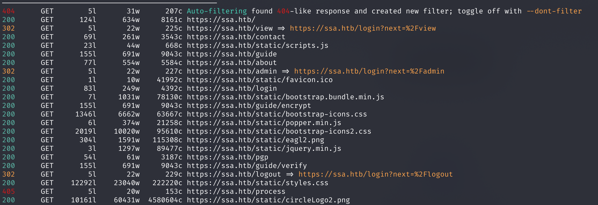The image size is (598, 205).
Task: Open the redirect link login?next=%2Fadmin
Action: tap(369, 71)
